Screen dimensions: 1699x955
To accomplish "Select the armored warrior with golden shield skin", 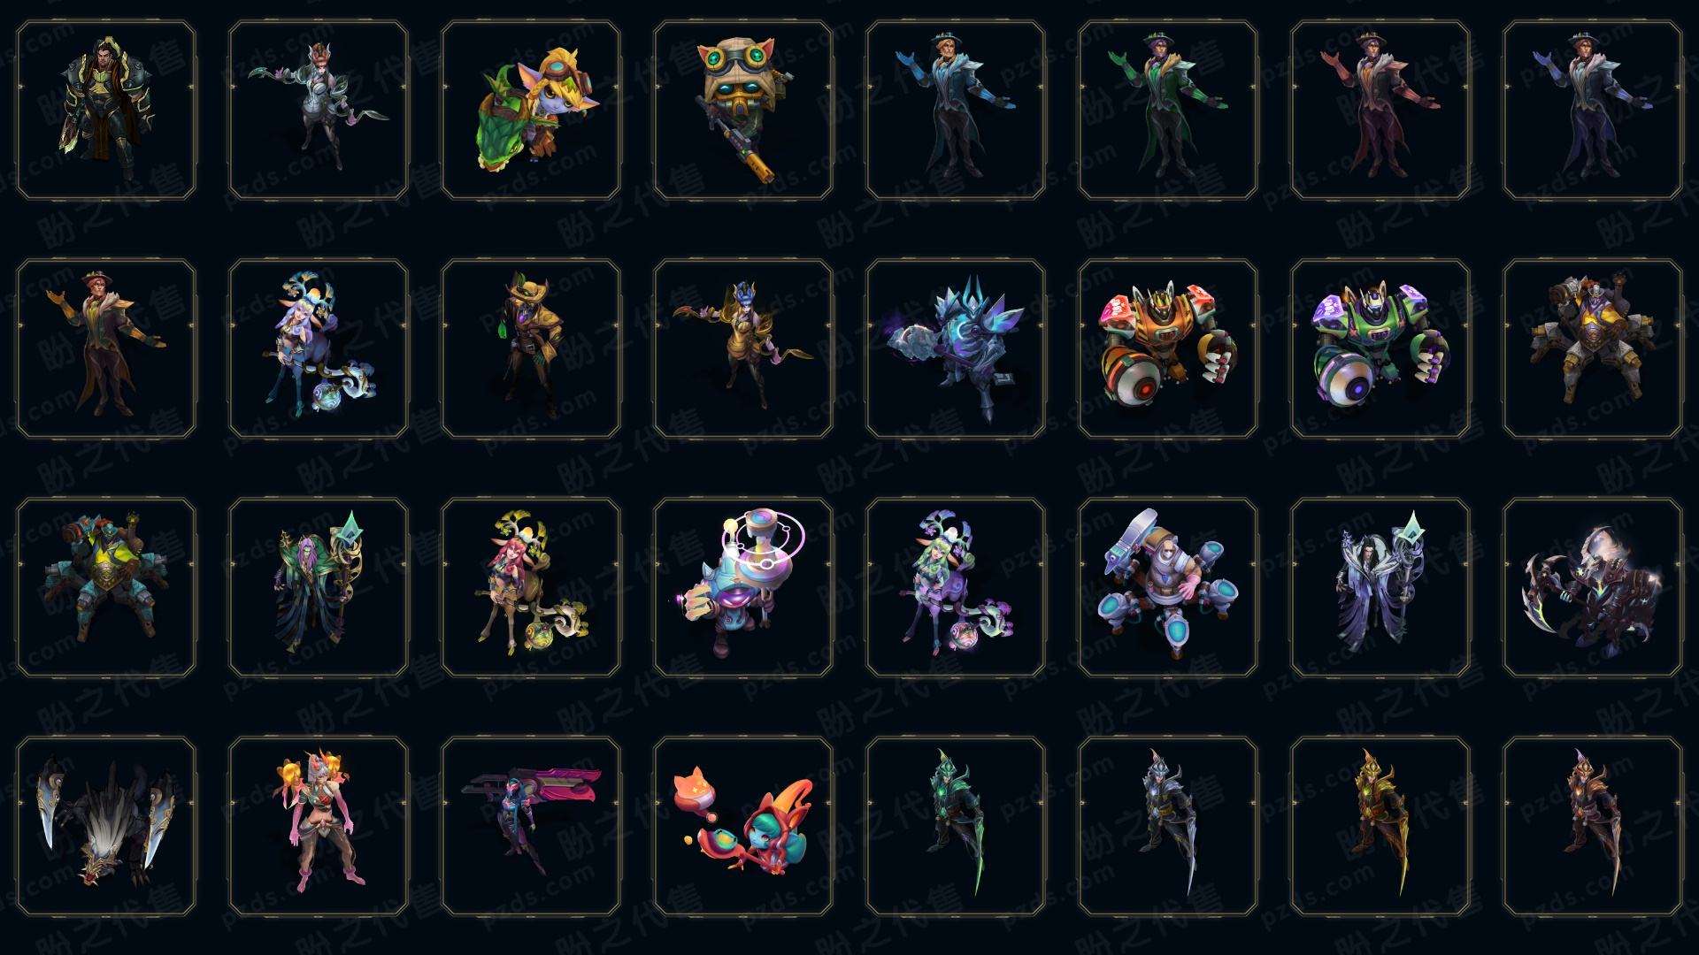I will [106, 111].
